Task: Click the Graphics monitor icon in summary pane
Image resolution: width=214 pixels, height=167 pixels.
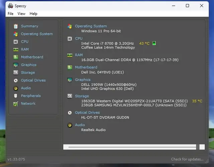Action: click(70, 80)
